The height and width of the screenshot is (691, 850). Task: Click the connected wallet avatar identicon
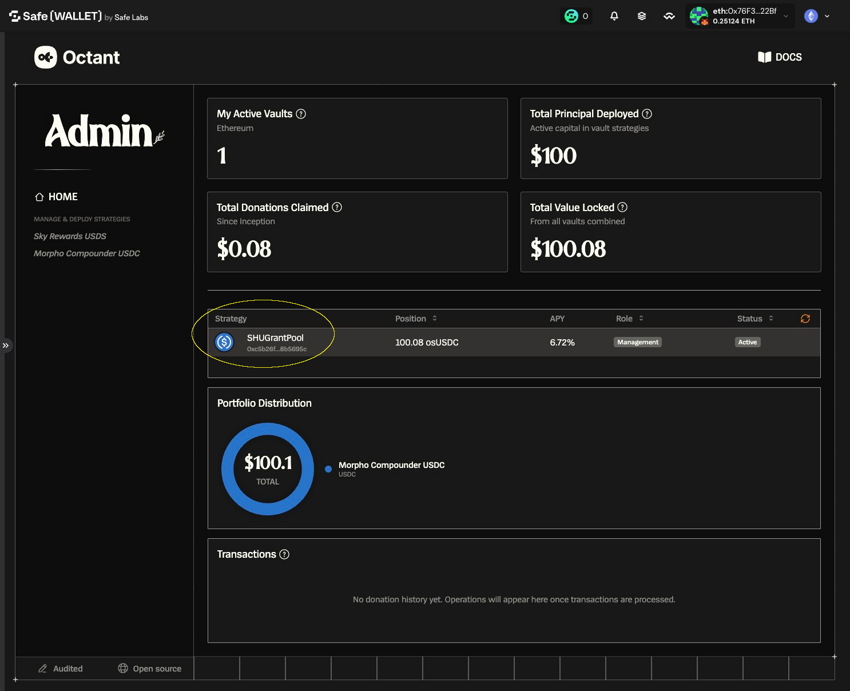coord(699,16)
